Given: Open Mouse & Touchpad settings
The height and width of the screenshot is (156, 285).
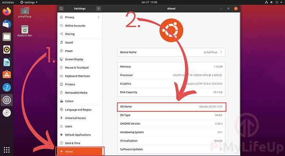Looking at the screenshot, I should click(x=80, y=67).
